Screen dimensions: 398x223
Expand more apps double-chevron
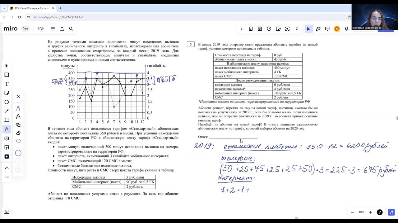297,29
